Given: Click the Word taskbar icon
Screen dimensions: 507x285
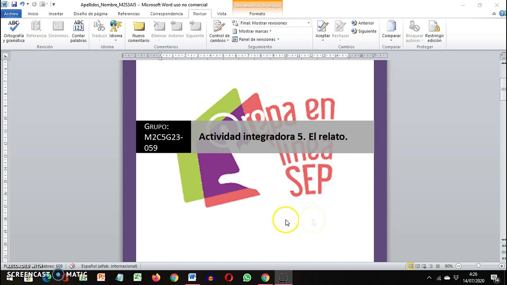Looking at the screenshot, I should 192,277.
